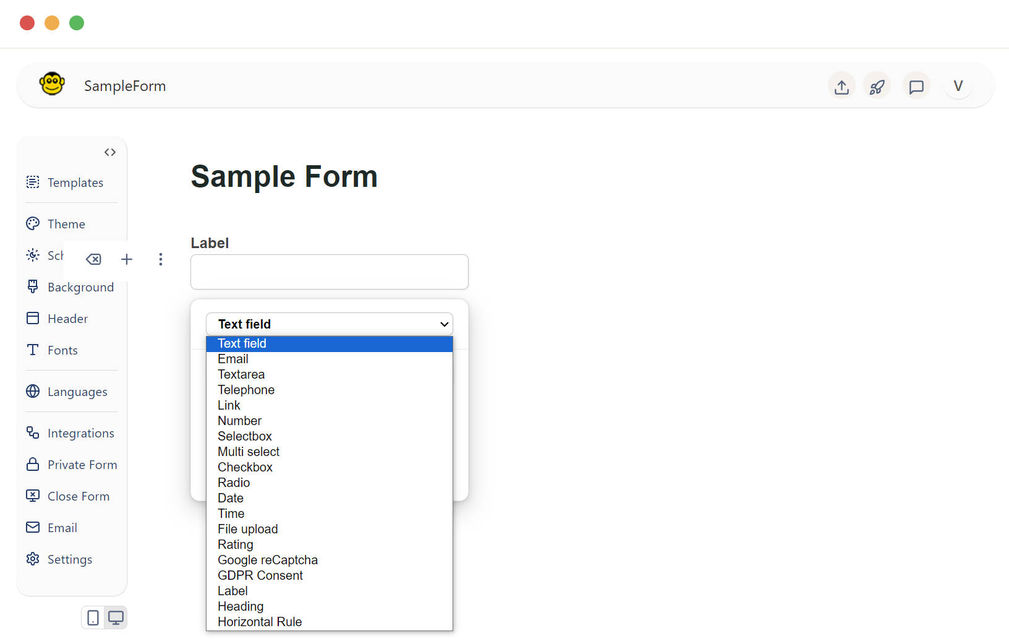Select Email from the field type list
The width and height of the screenshot is (1009, 641).
[233, 358]
